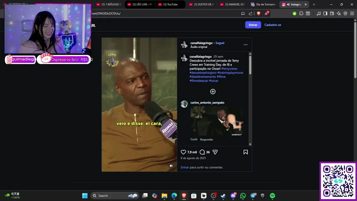Open the media control music-note icon
This screenshot has width=357, height=201.
pyautogui.click(x=319, y=13)
